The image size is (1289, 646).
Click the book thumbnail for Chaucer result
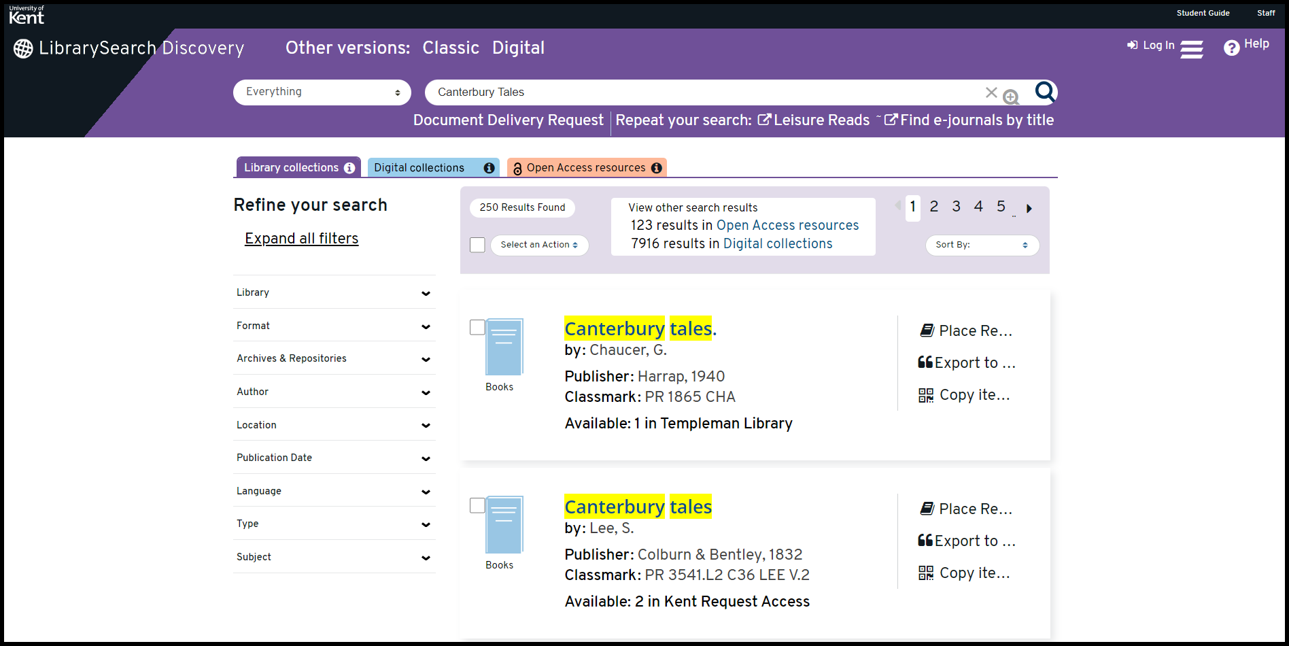pyautogui.click(x=504, y=347)
